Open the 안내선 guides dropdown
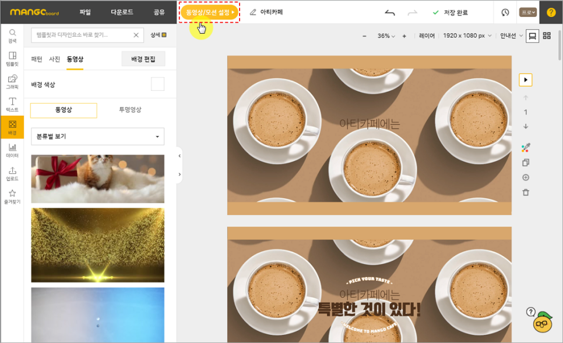 511,36
